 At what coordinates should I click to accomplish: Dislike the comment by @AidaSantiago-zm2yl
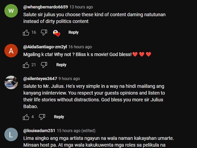click(x=44, y=65)
